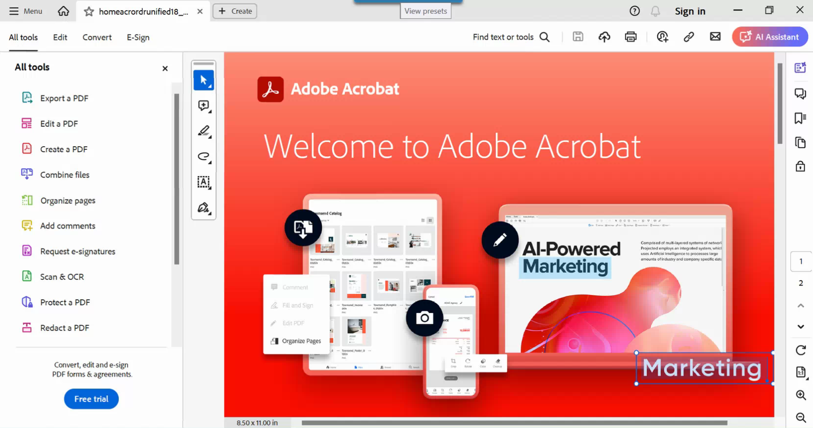The image size is (813, 428).
Task: Select the highlighter pen tool
Action: 203,131
